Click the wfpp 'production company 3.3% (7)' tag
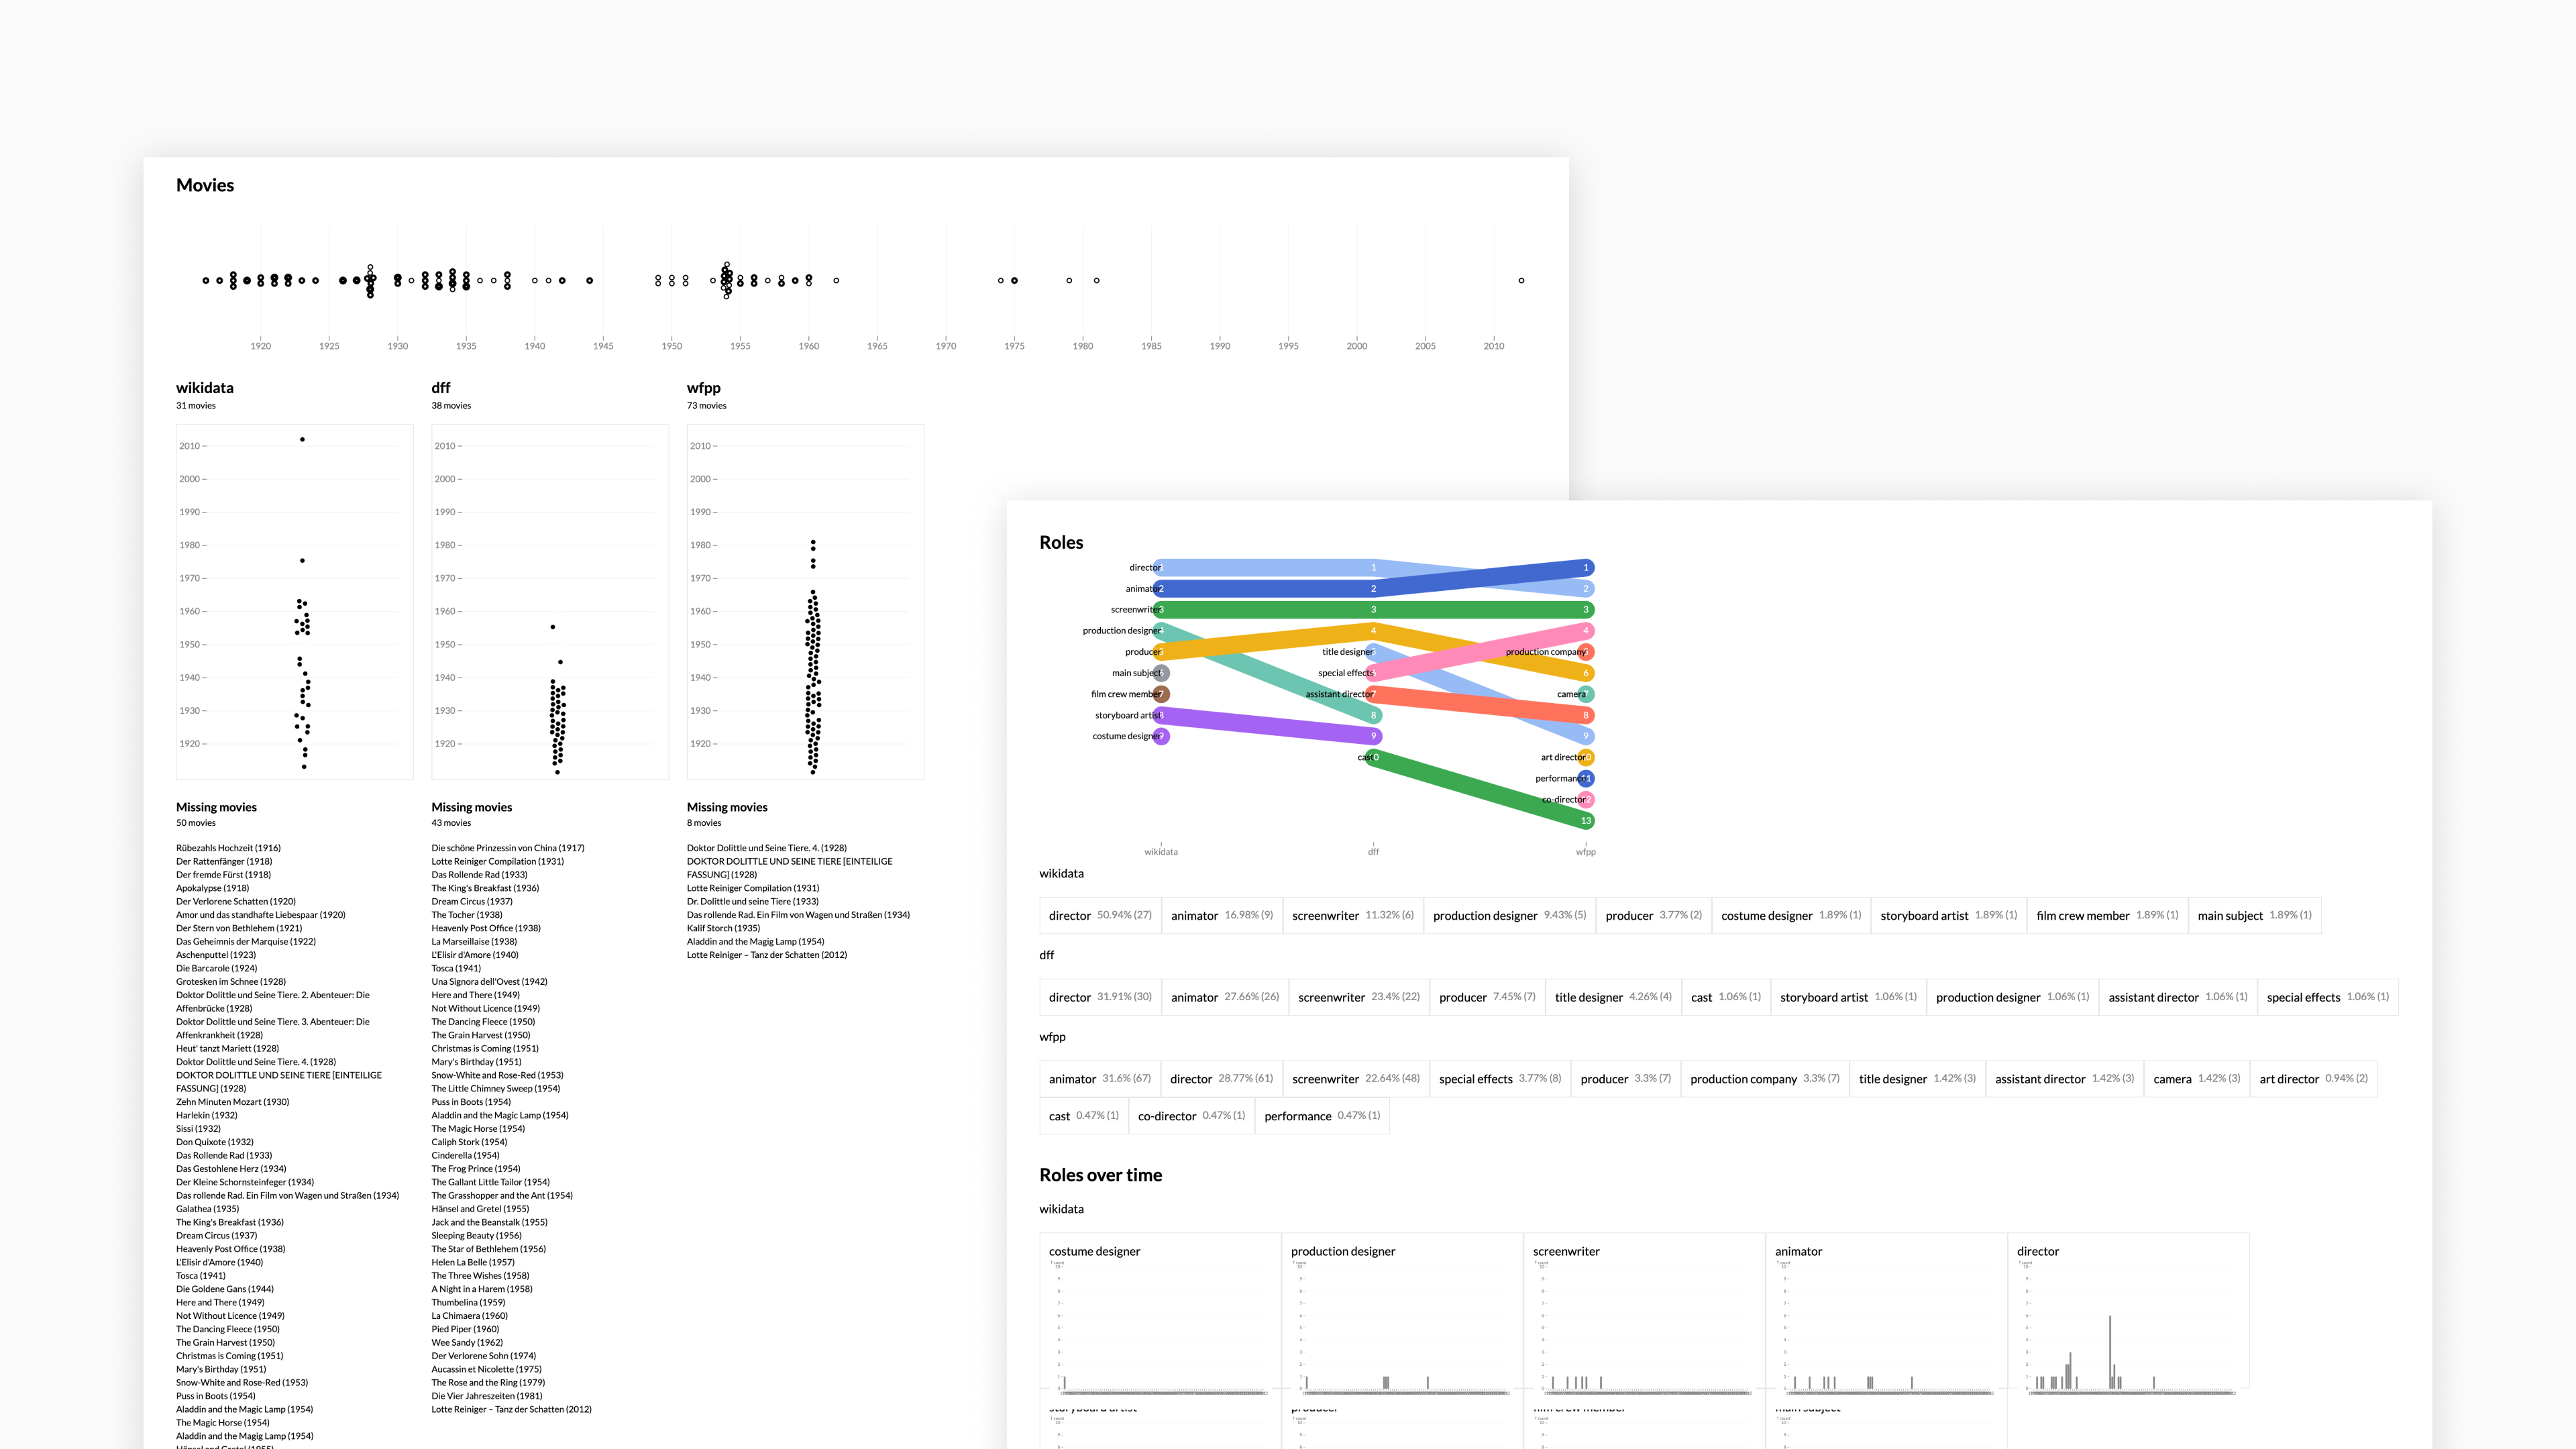The image size is (2576, 1449). pos(1765,1079)
